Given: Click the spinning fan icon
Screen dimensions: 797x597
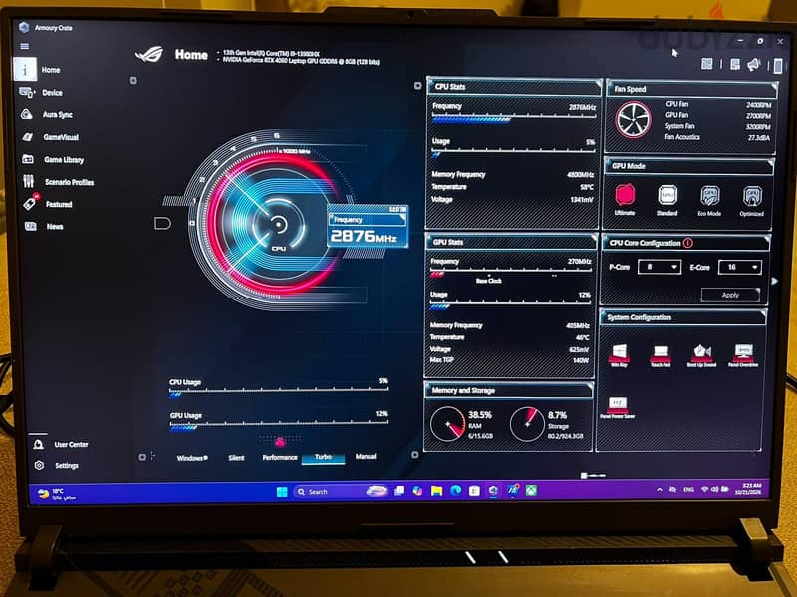Looking at the screenshot, I should (x=634, y=120).
